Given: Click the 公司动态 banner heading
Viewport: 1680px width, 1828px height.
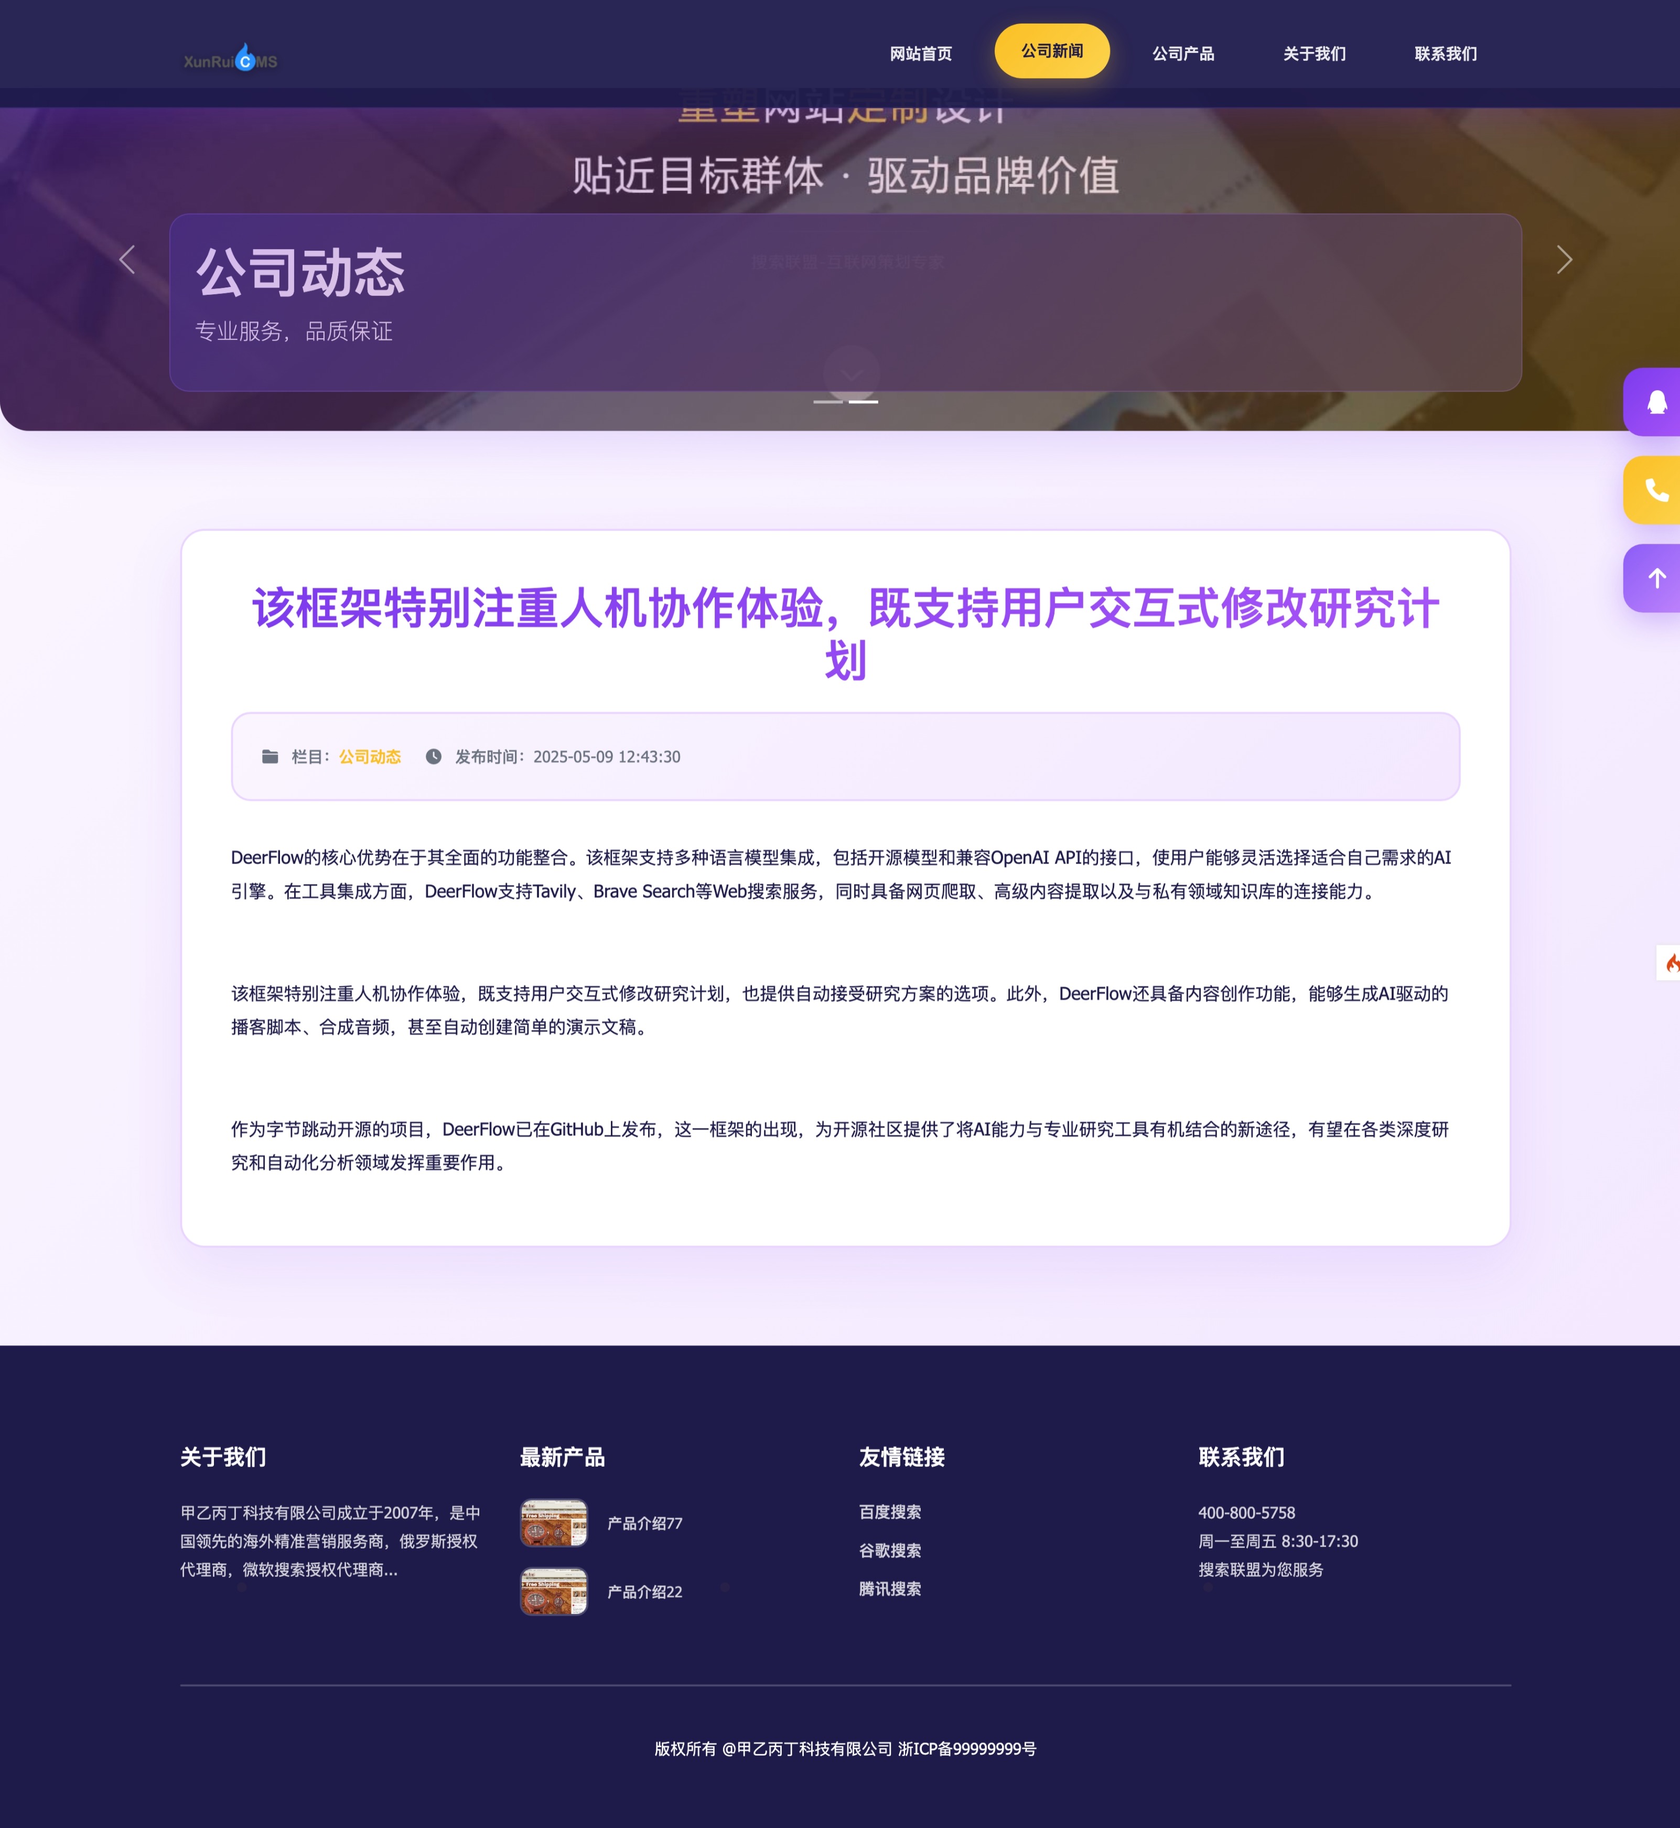Looking at the screenshot, I should pos(300,272).
